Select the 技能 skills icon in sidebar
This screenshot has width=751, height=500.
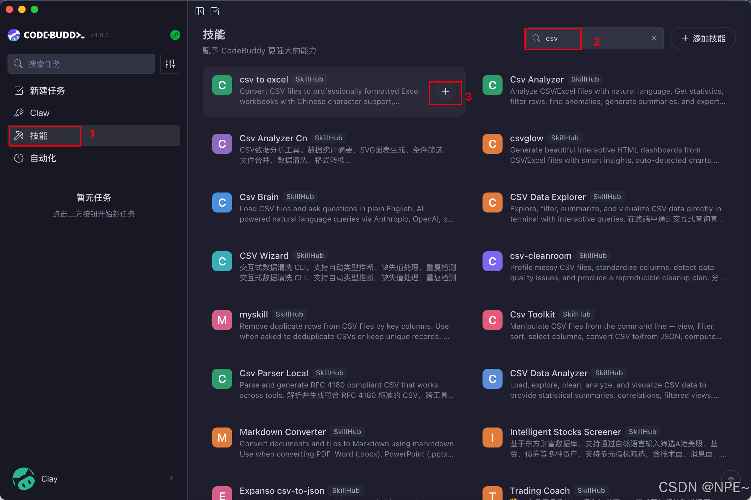click(x=19, y=136)
